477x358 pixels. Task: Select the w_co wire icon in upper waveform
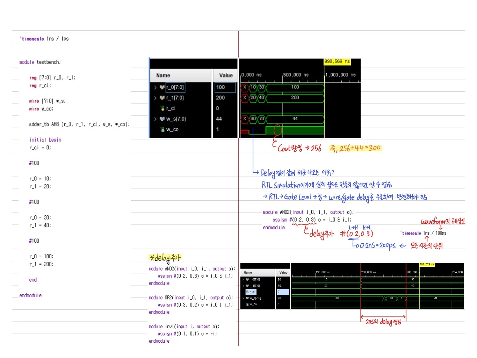pos(162,129)
